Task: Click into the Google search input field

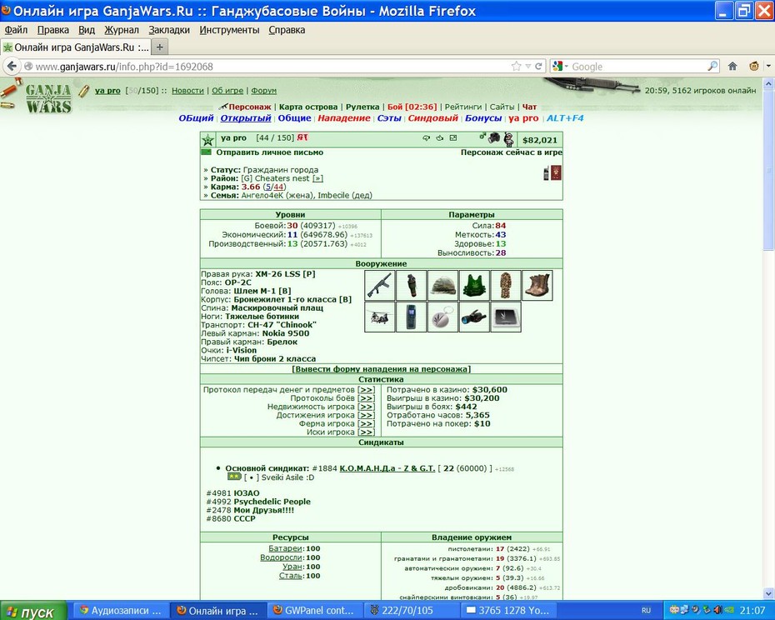Action: [x=637, y=67]
